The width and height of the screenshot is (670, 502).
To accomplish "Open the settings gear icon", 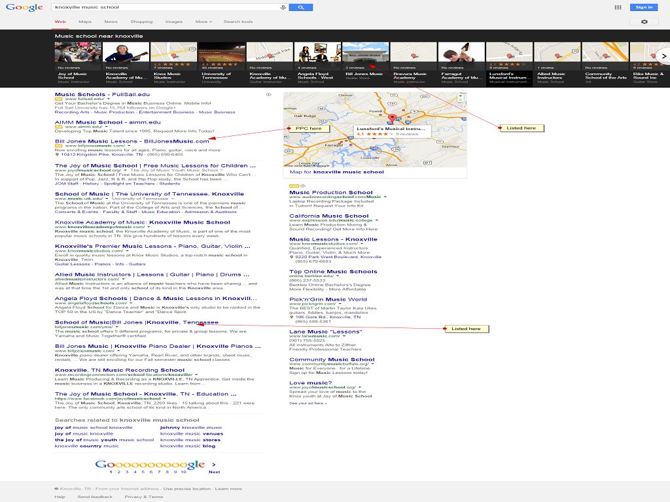I will pyautogui.click(x=644, y=22).
